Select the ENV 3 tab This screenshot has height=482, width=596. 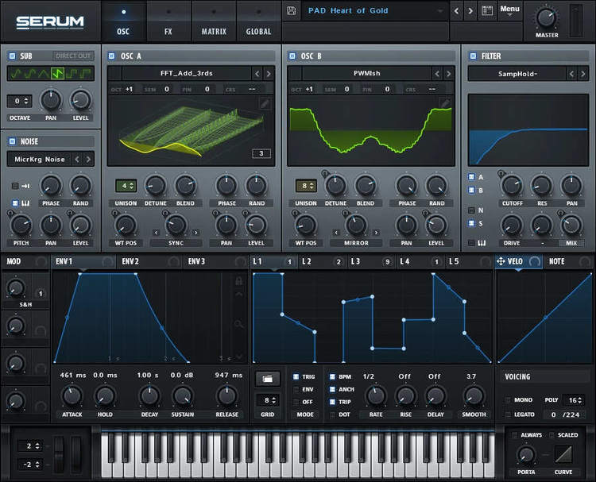216,261
